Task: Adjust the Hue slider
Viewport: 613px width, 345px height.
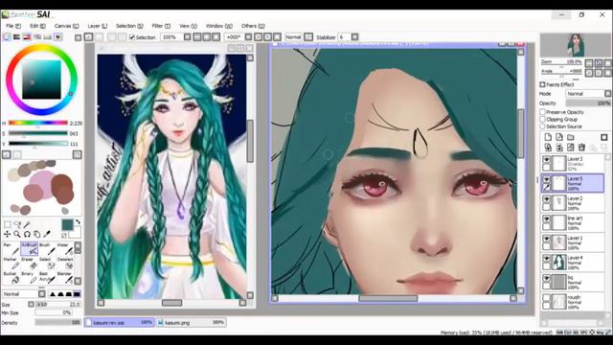Action: tap(38, 123)
